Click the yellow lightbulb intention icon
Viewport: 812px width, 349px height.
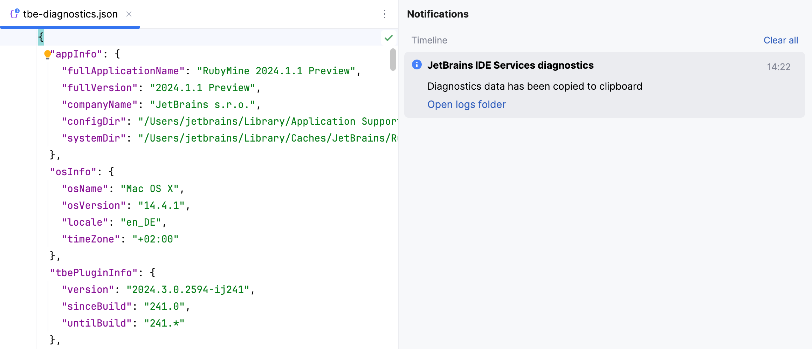click(47, 55)
